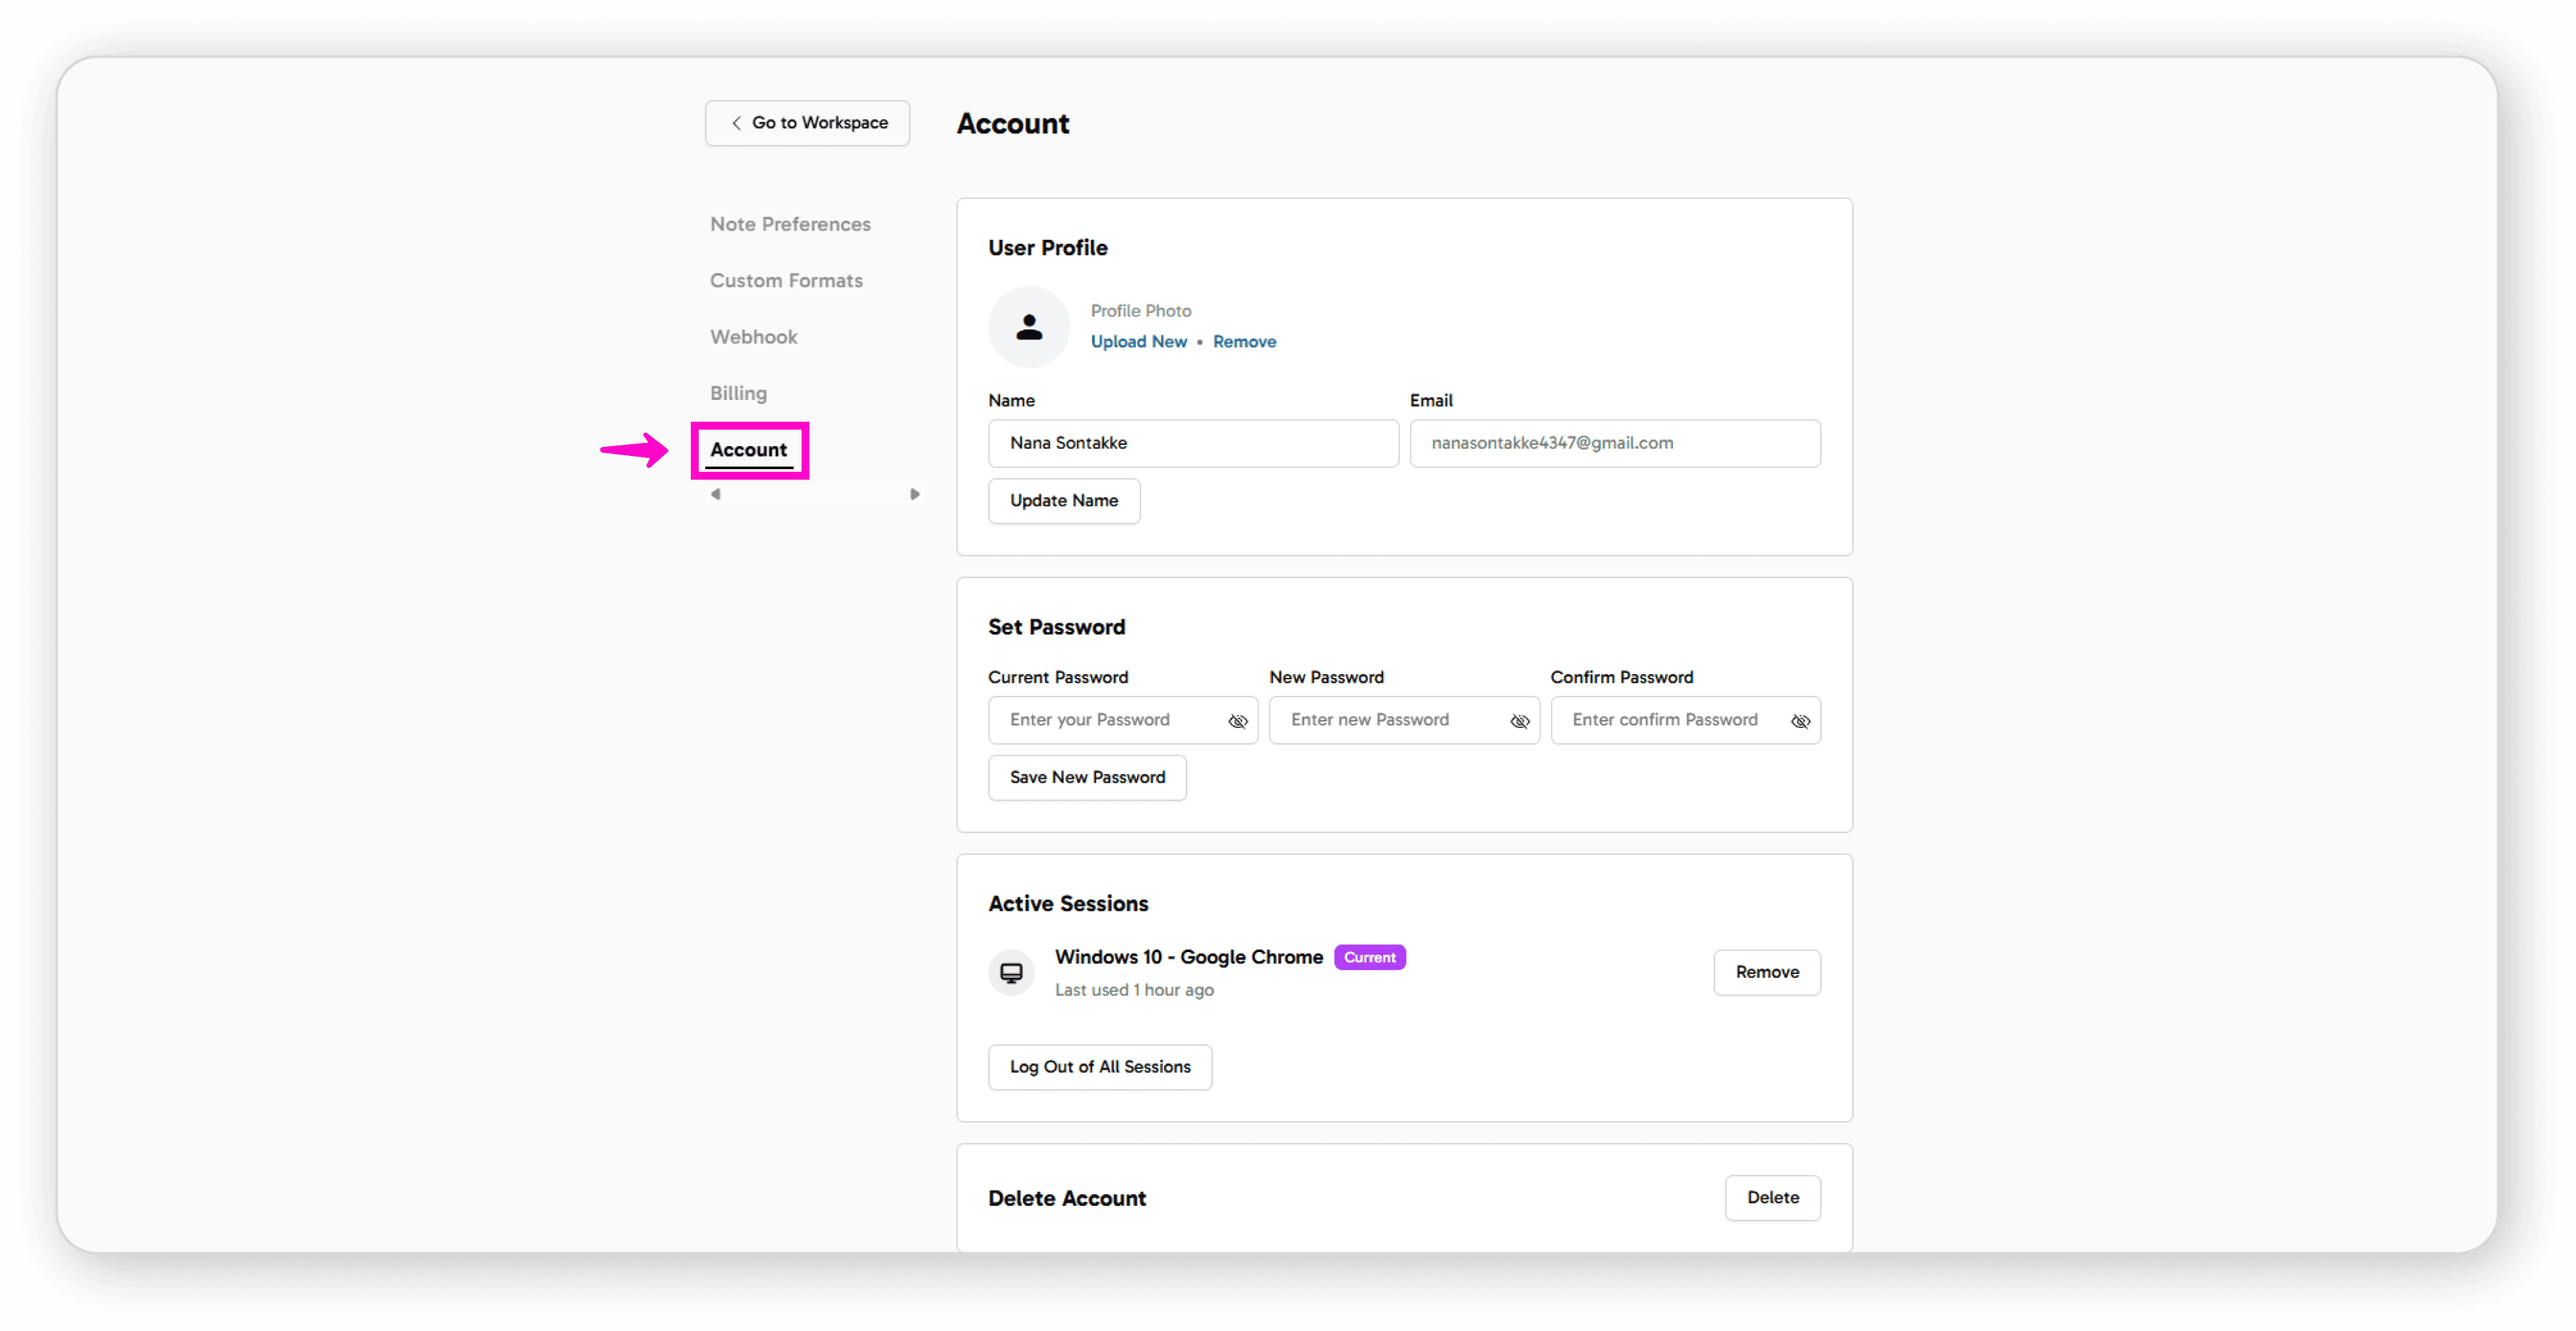This screenshot has height=1331, width=2576.
Task: Show the New Password field contents
Action: (x=1519, y=720)
